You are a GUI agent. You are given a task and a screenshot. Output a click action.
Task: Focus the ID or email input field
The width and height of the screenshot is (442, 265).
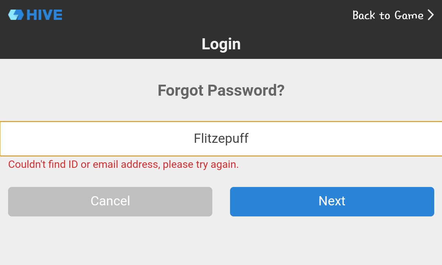pos(221,139)
